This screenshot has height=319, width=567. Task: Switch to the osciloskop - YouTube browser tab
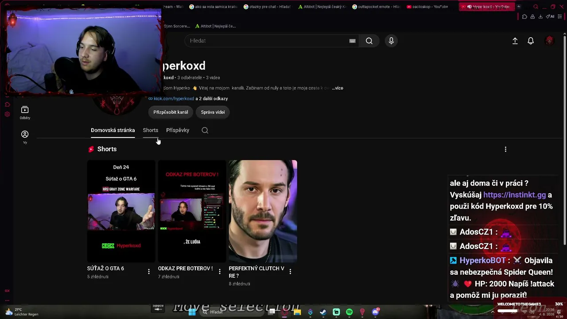point(427,7)
